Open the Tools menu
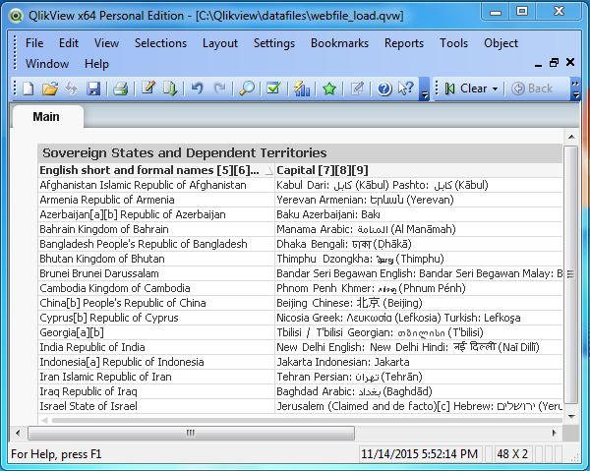The height and width of the screenshot is (471, 590). [453, 43]
